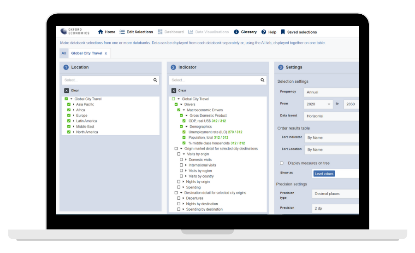This screenshot has width=415, height=253.
Task: Switch to the All tab
Action: [x=64, y=53]
